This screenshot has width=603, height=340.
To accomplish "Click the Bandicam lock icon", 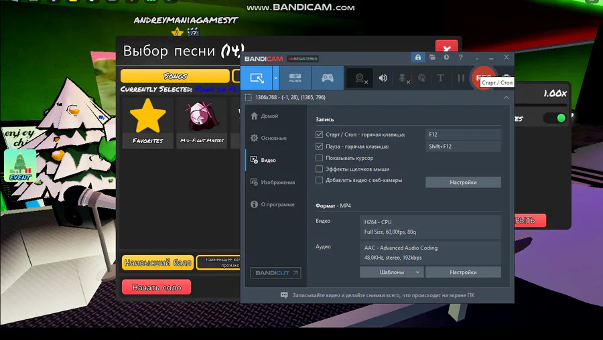I will click(417, 58).
